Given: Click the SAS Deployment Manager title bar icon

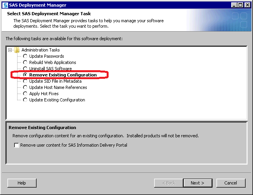Looking at the screenshot, I should (x=5, y=5).
